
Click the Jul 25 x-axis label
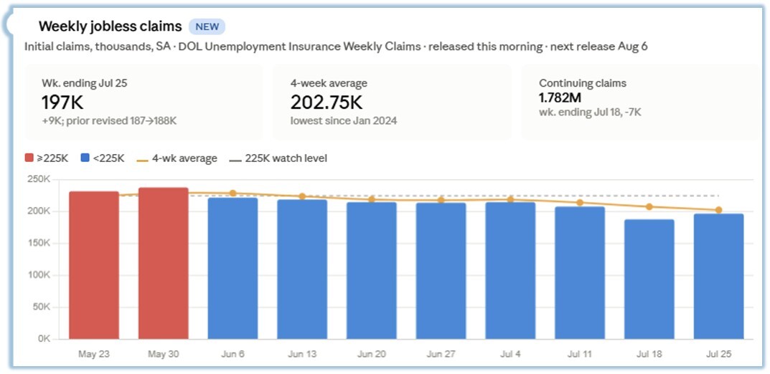(719, 355)
